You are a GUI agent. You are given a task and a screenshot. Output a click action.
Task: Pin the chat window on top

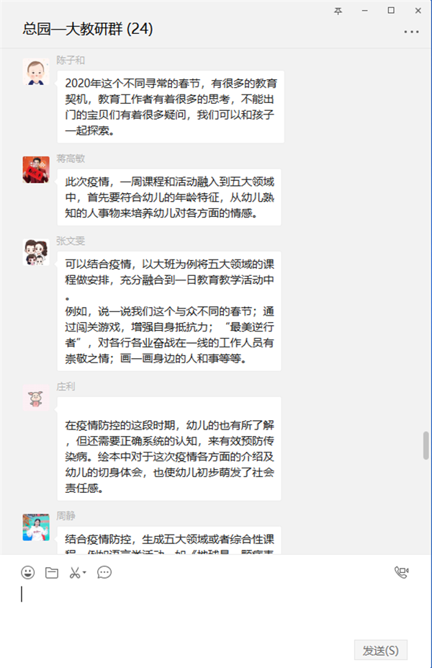(x=338, y=11)
